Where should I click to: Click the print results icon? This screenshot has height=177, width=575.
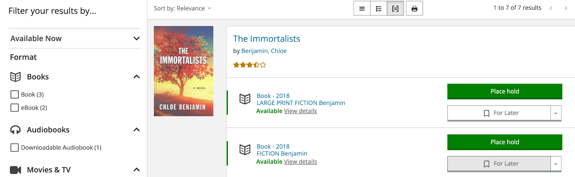[x=414, y=9]
